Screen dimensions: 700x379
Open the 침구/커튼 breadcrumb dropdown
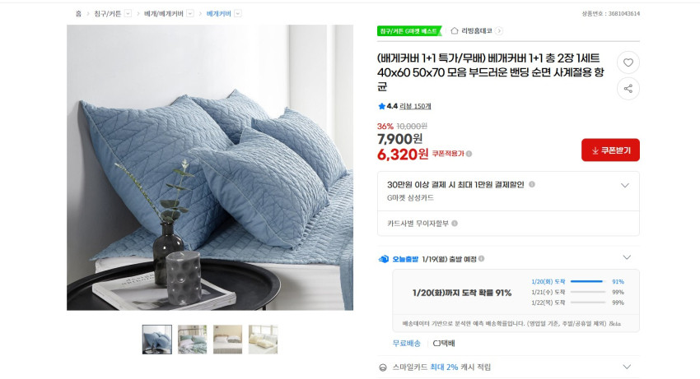(x=128, y=13)
